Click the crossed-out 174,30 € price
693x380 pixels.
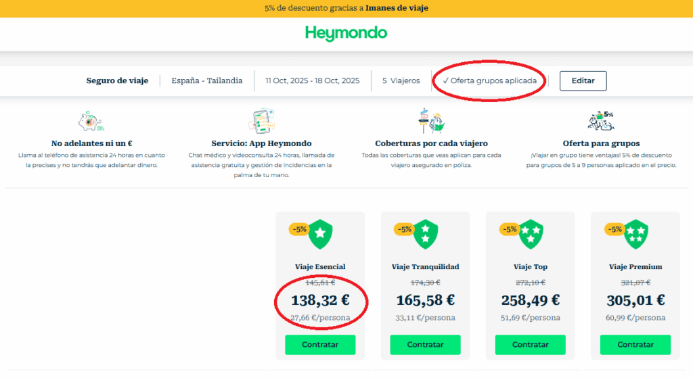tap(425, 283)
